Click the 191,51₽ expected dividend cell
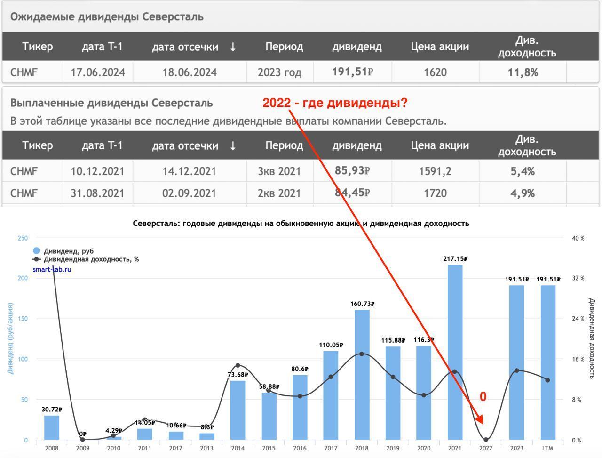Viewport: 602px width, 458px height. 352,72
